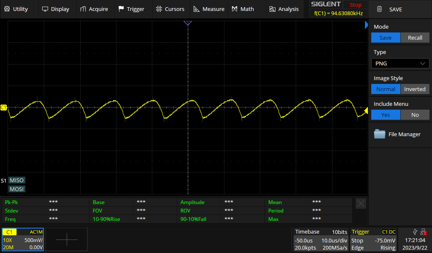Screen dimensions: 432x253
Task: Click the MISO decode label
Action: [16, 180]
